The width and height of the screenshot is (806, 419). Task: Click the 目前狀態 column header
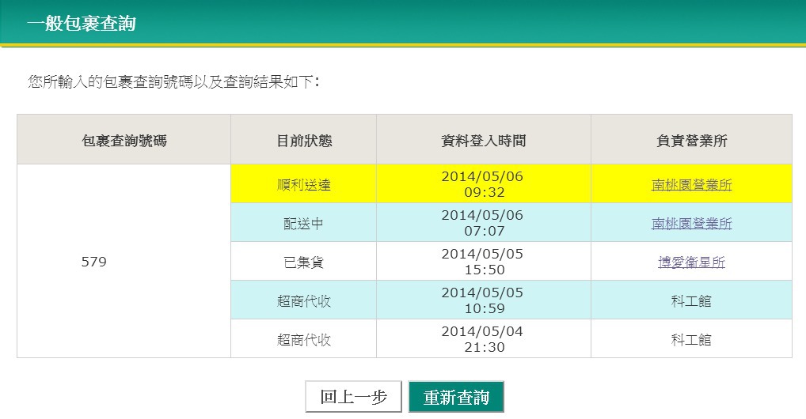tap(304, 140)
